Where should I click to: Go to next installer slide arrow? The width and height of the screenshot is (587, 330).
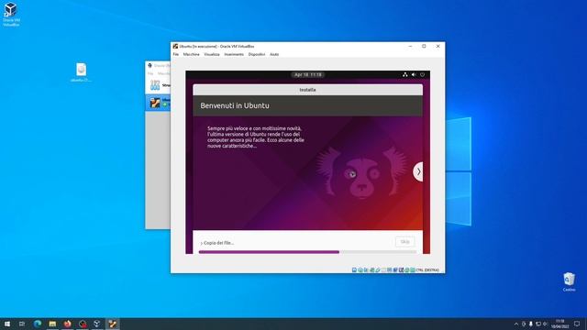(x=418, y=171)
